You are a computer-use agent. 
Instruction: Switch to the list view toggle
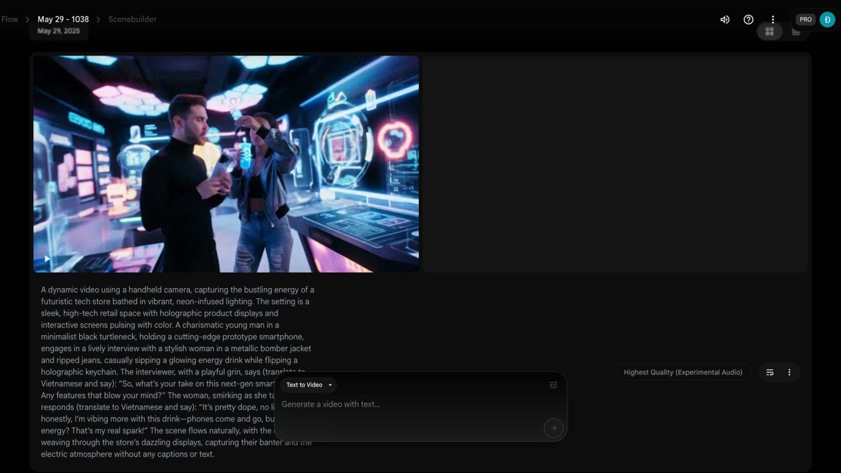(x=796, y=32)
